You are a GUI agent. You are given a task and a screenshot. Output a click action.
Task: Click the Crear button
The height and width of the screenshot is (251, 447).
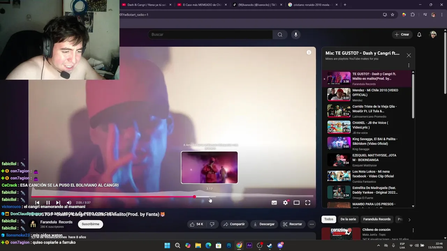(402, 35)
